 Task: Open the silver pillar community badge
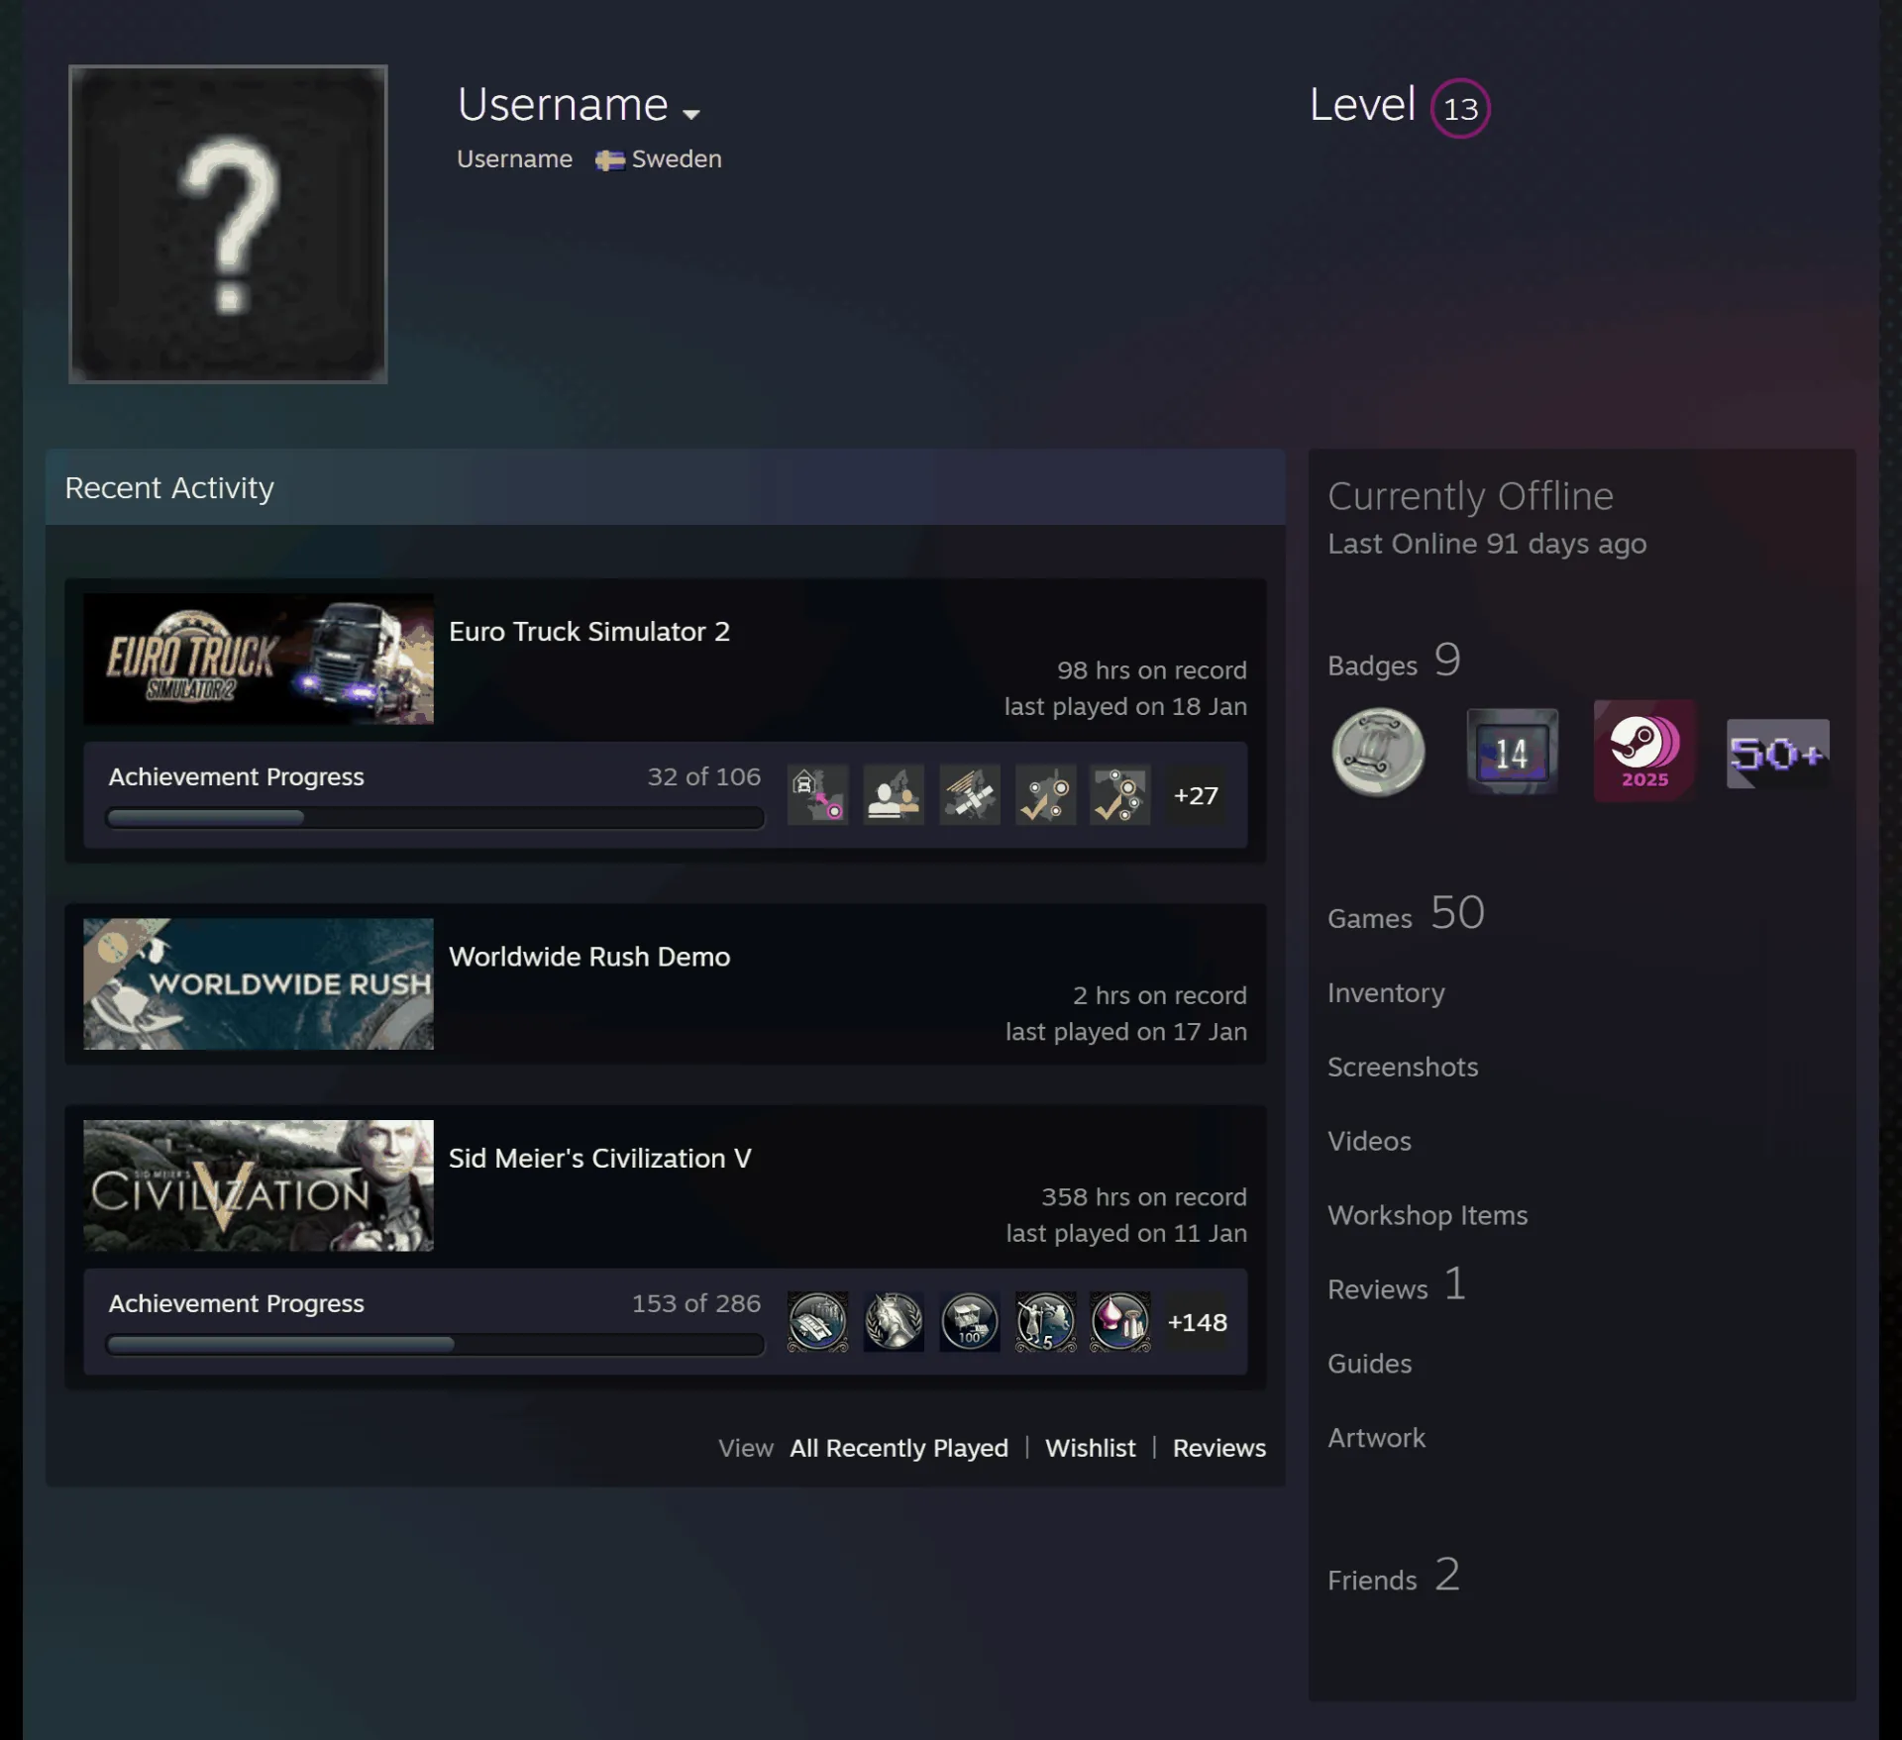[x=1378, y=752]
